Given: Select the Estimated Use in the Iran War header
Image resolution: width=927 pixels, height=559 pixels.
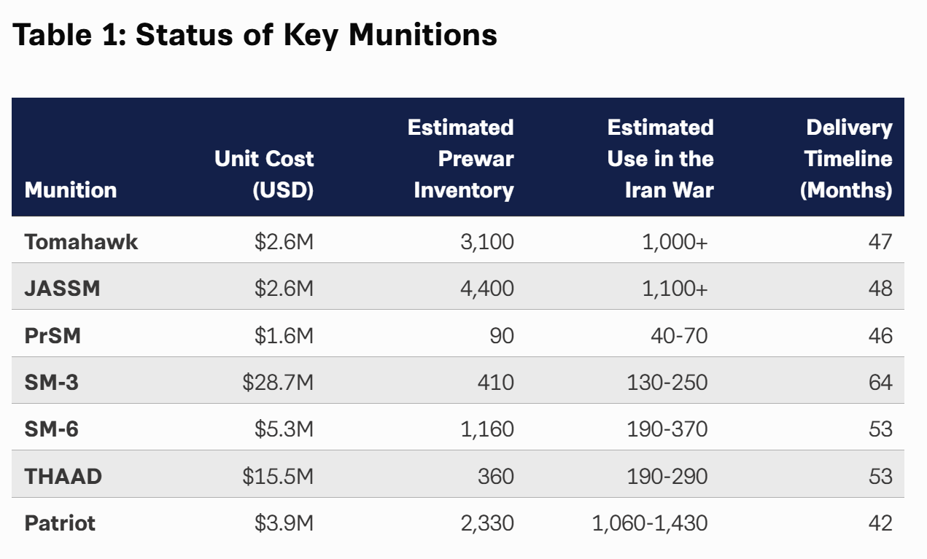Looking at the screenshot, I should [x=660, y=159].
